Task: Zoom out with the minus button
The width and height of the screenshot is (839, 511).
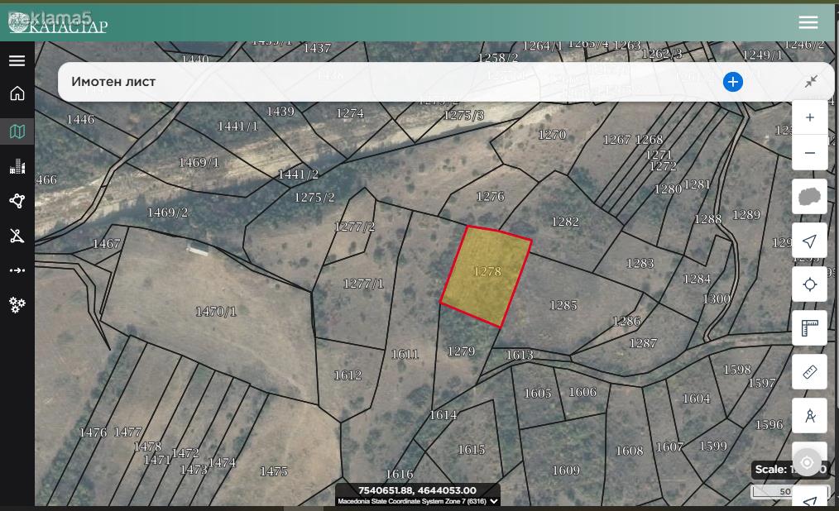Action: (809, 153)
